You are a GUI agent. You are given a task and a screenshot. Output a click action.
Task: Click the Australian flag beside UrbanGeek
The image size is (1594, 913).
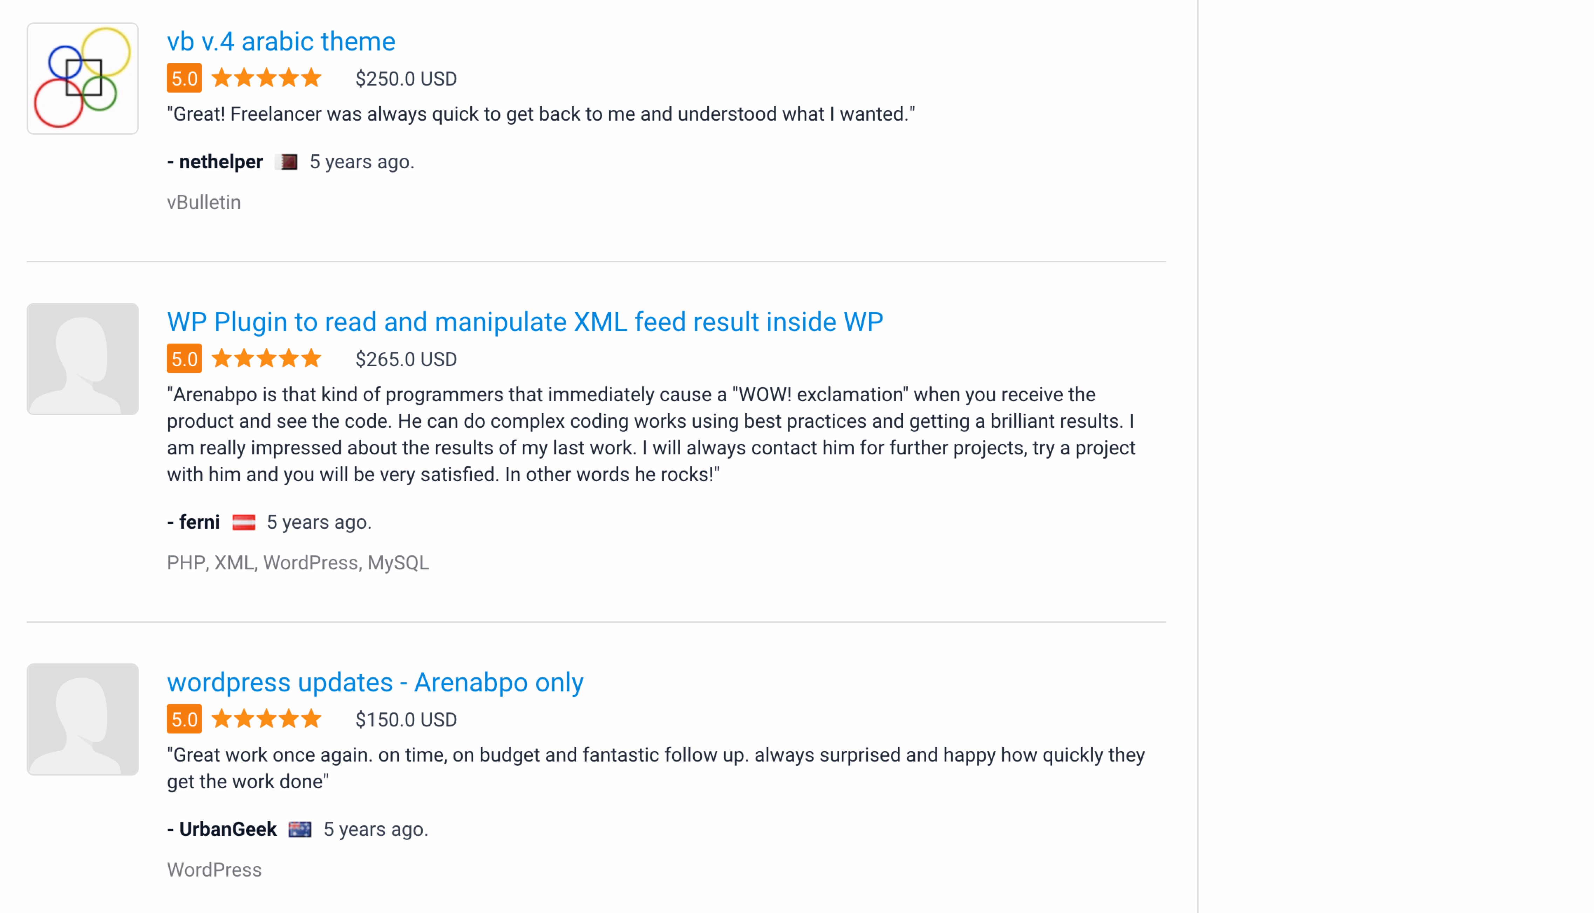click(300, 830)
